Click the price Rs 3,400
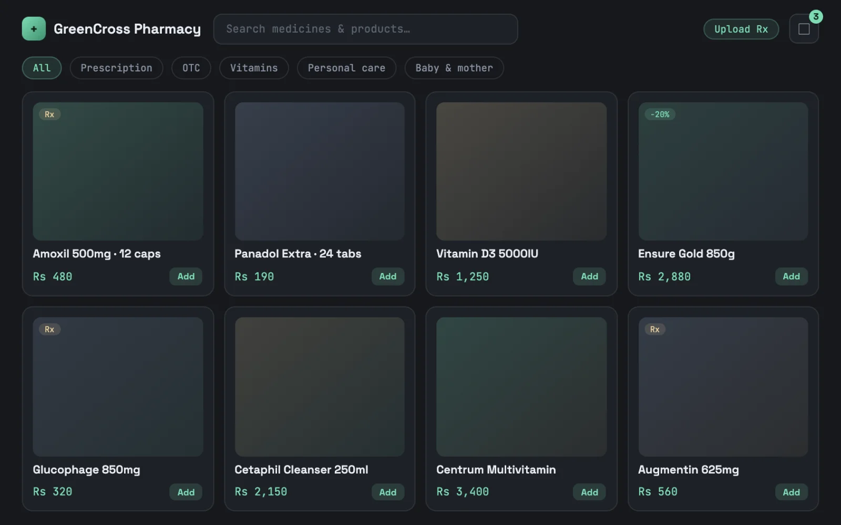Viewport: 841px width, 525px height. point(463,492)
